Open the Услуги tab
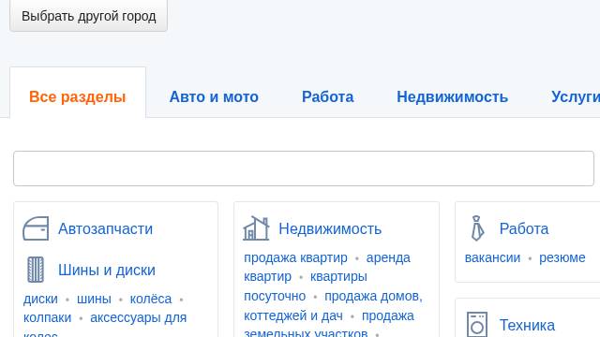Image resolution: width=600 pixels, height=337 pixels. (x=576, y=96)
